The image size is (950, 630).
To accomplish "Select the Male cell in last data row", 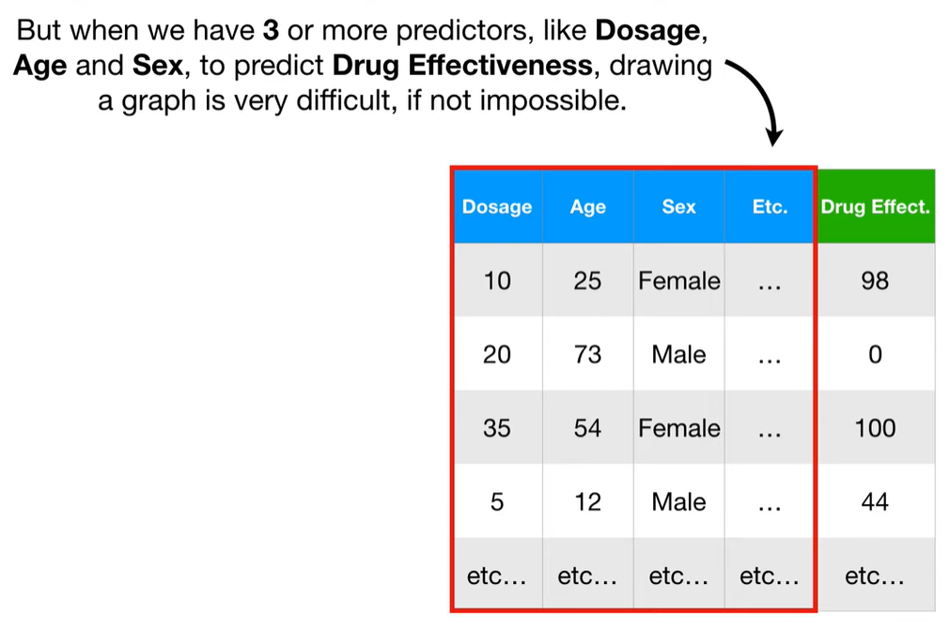I will click(x=678, y=501).
